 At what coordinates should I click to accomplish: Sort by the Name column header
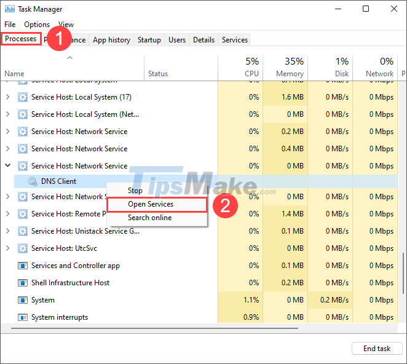pyautogui.click(x=72, y=68)
